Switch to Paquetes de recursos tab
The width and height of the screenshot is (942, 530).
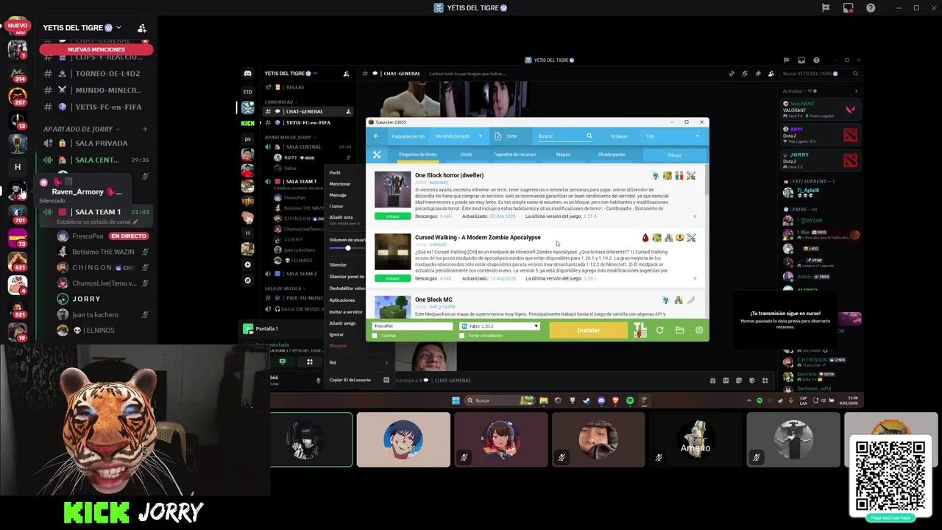pos(514,155)
